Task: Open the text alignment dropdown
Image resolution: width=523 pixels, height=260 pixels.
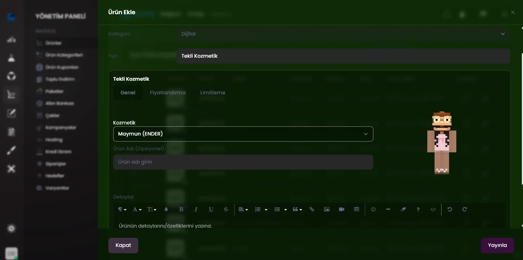Action: click(243, 209)
